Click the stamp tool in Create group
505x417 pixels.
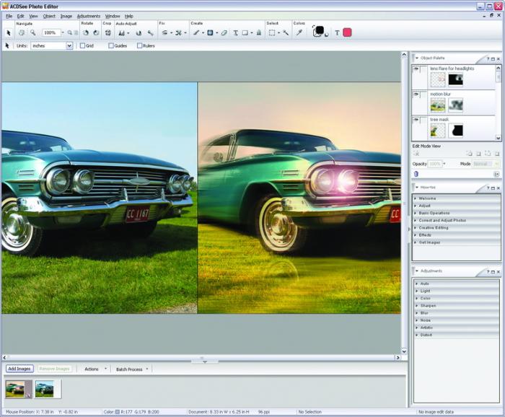[258, 33]
